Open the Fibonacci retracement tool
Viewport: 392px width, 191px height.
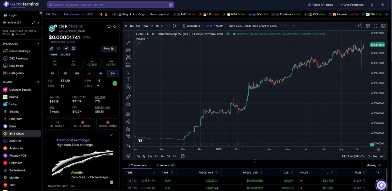coord(128,50)
